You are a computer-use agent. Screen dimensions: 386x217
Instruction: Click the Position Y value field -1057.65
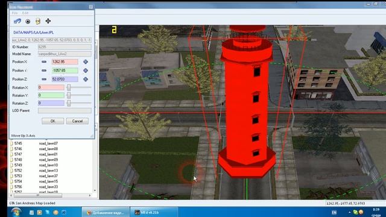(65, 71)
